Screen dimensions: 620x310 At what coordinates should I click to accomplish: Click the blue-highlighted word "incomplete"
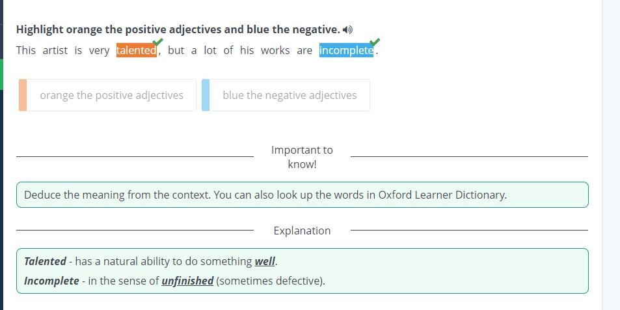click(x=345, y=50)
